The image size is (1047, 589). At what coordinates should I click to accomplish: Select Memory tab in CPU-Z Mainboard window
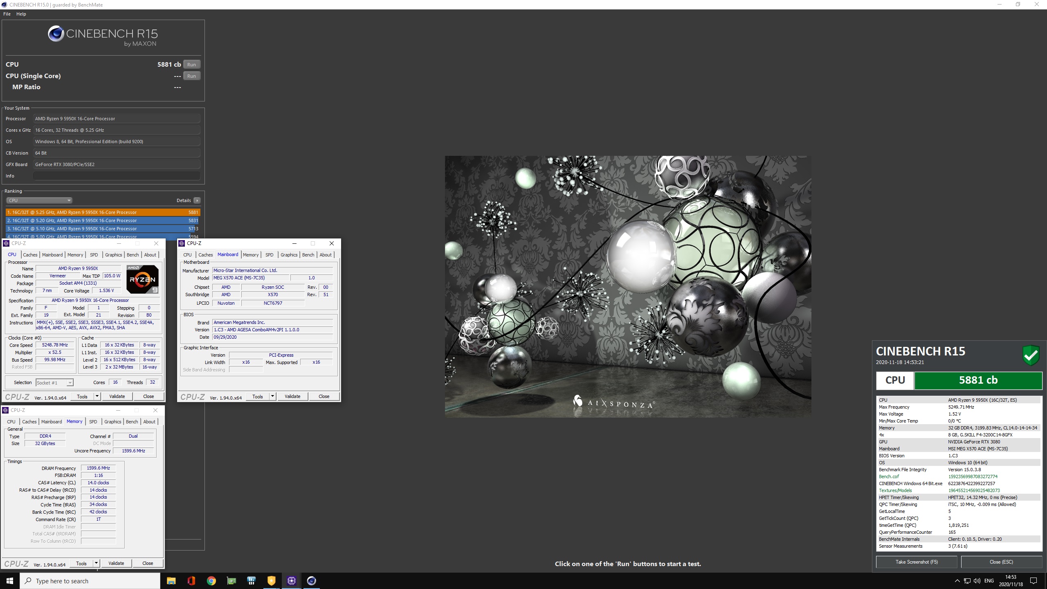[x=251, y=255]
